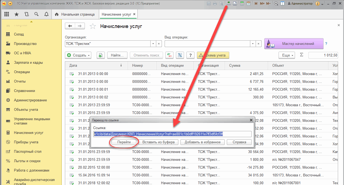This screenshot has height=185, width=344.
Task: Open the History panel icon
Action: [x=26, y=14]
